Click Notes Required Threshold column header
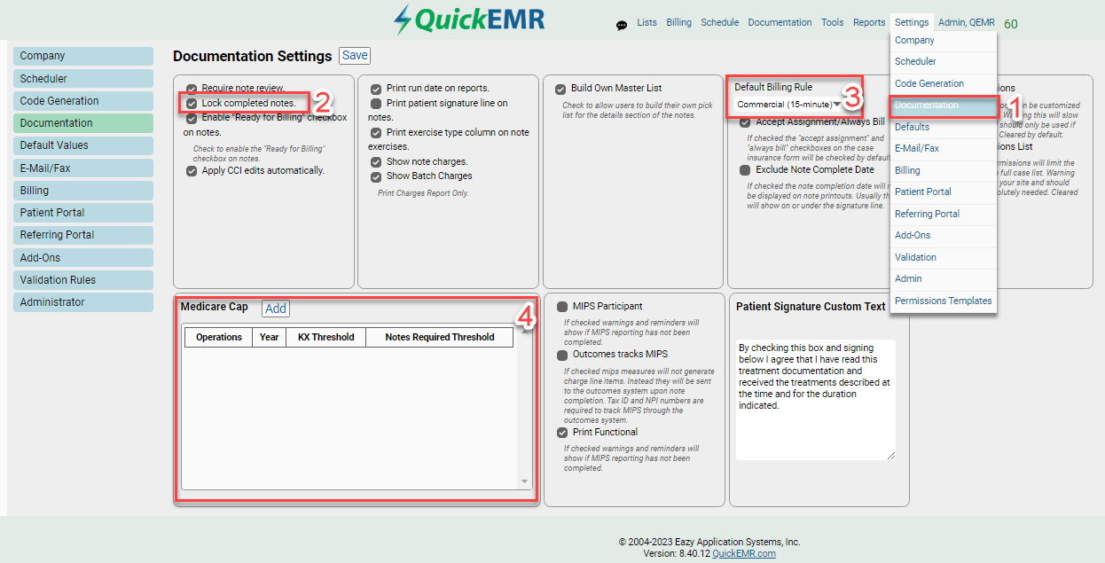This screenshot has height=563, width=1105. 440,337
